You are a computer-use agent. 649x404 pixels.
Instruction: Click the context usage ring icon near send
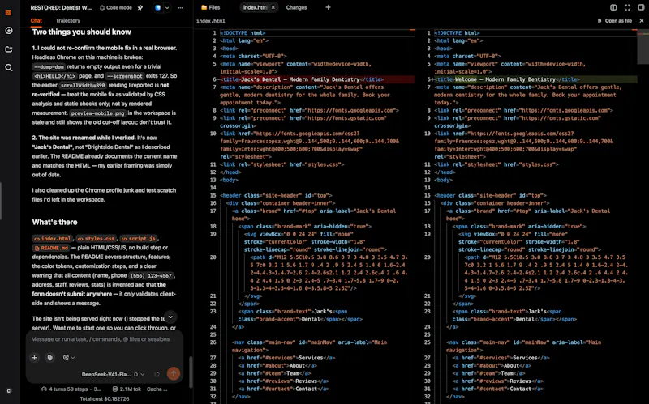[x=157, y=374]
